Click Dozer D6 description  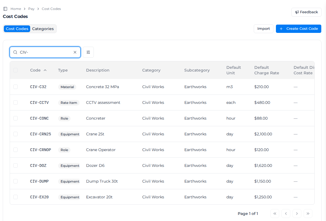(x=95, y=165)
